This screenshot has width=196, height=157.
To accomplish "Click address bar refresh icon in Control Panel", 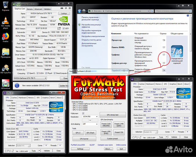I will pos(152,11).
